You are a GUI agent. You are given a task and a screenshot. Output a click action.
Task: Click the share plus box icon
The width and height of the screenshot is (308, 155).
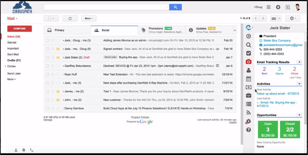tap(288, 7)
